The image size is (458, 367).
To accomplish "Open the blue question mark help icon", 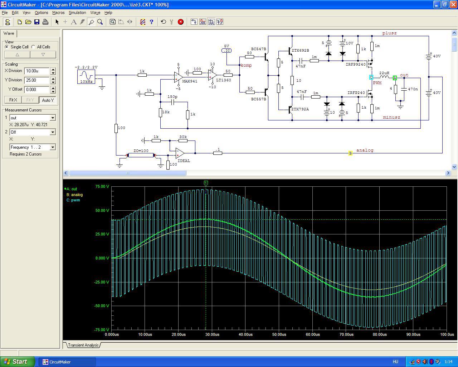I will tap(151, 22).
